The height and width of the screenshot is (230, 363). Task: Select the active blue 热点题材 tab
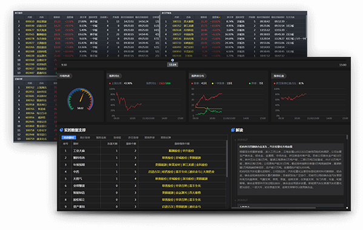tap(68, 137)
